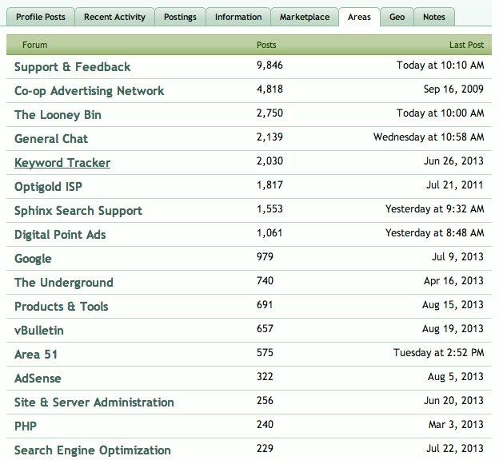This screenshot has width=499, height=460.
Task: Visit the vBulletin forum
Action: pos(39,331)
